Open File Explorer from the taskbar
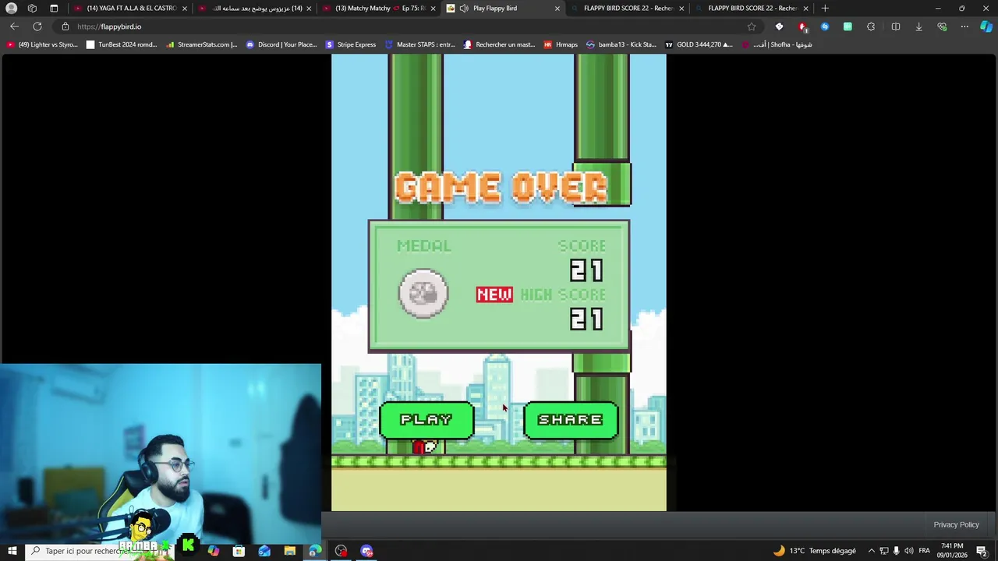The width and height of the screenshot is (998, 561). (x=289, y=551)
